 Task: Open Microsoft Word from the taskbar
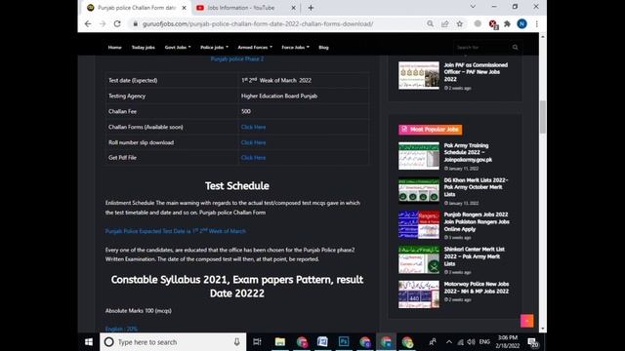tap(322, 342)
